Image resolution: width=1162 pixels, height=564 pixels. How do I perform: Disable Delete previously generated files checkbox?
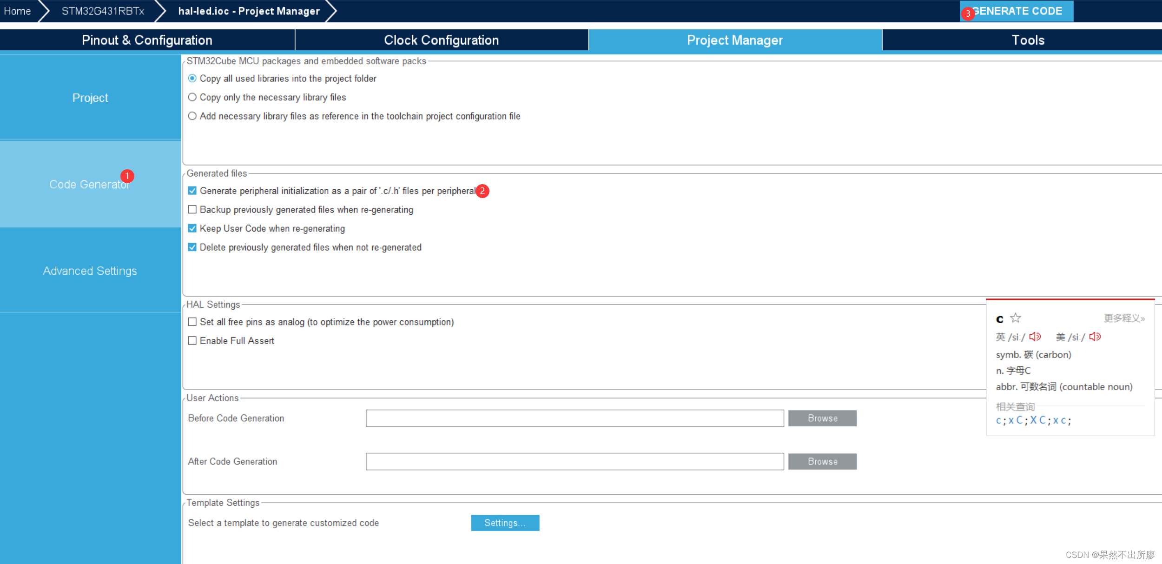click(x=193, y=247)
